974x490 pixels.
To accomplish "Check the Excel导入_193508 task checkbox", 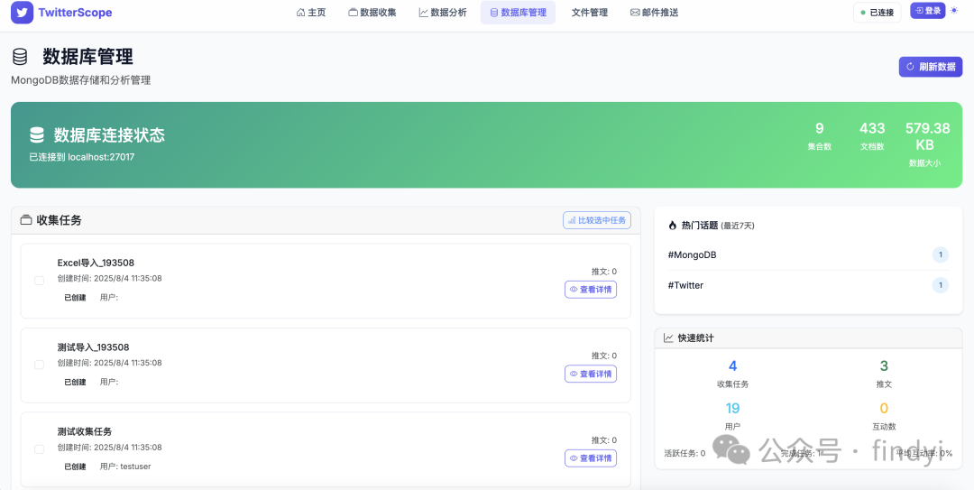I will point(39,281).
